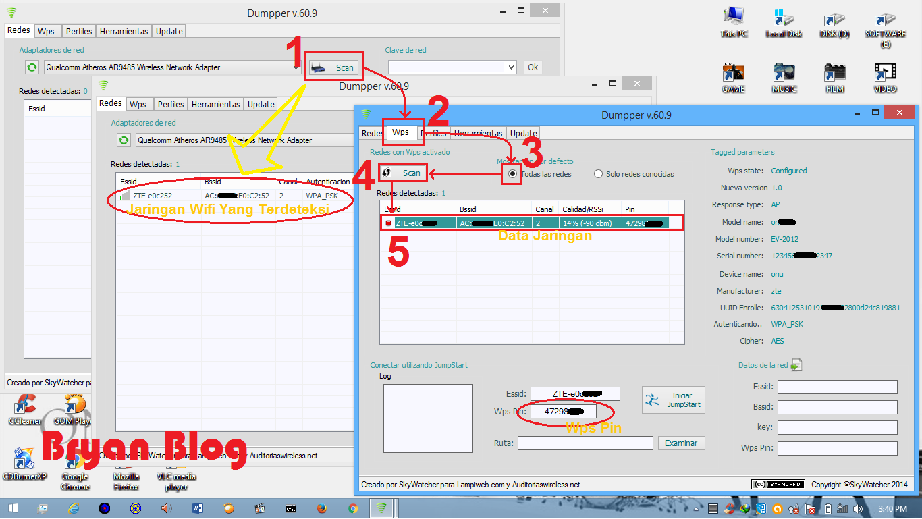The width and height of the screenshot is (922, 519).
Task: Open Windows Start button
Action: pyautogui.click(x=13, y=508)
